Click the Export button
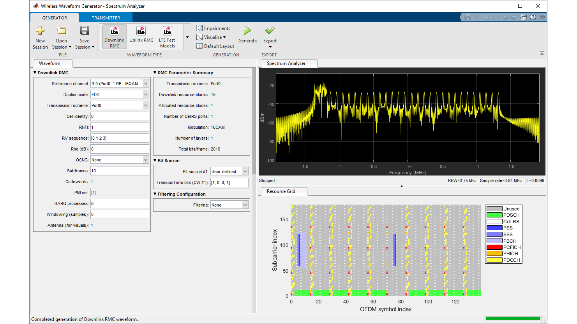 pos(270,34)
